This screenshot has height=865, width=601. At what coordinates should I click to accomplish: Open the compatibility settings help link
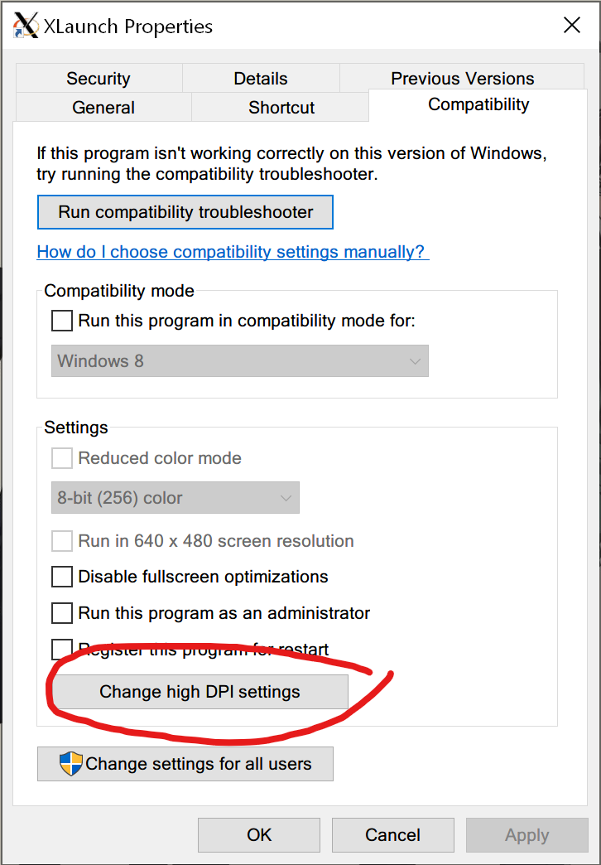(x=233, y=252)
